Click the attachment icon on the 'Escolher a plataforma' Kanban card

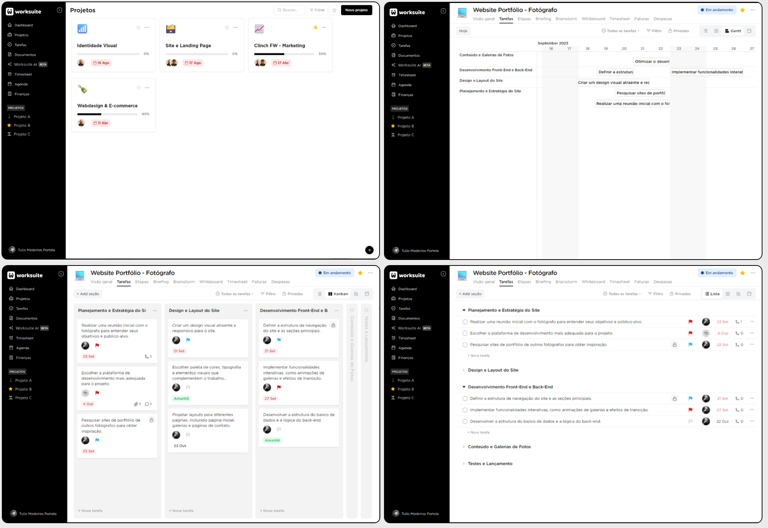tap(136, 404)
